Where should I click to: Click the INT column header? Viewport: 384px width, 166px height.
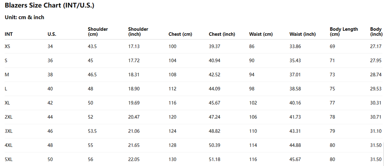pyautogui.click(x=9, y=34)
